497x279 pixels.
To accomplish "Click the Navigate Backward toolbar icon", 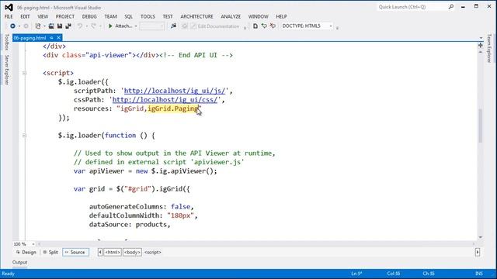I will [12, 26].
